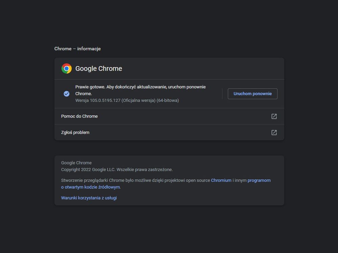Click the blue update checkmark icon
Viewport: 338px width, 253px height.
click(x=67, y=94)
